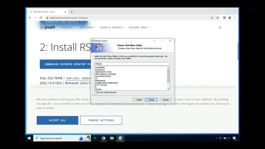The width and height of the screenshot is (265, 149).
Task: Open Chrome three-dot menu
Action: coord(235,18)
